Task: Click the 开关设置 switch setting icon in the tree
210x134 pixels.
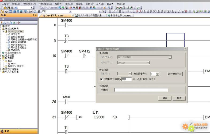Action: click(9, 34)
